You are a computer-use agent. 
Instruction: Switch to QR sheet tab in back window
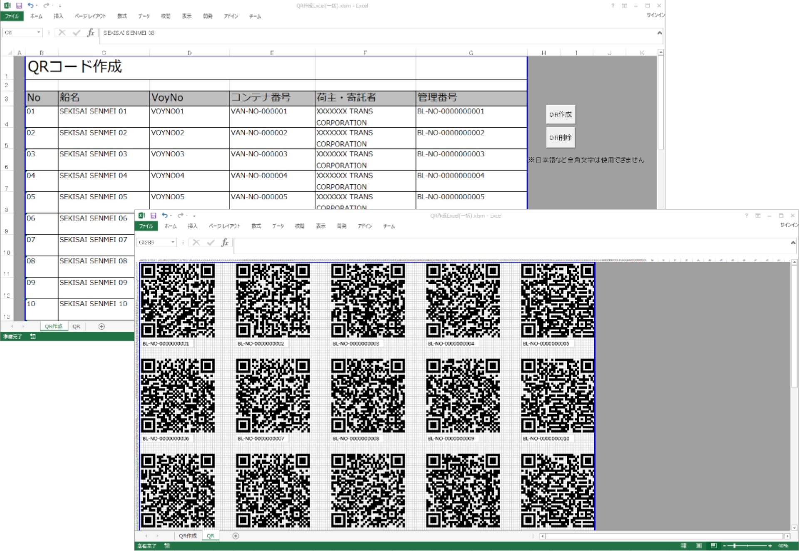(x=76, y=327)
